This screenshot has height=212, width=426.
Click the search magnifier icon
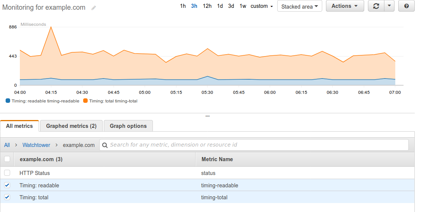click(105, 145)
